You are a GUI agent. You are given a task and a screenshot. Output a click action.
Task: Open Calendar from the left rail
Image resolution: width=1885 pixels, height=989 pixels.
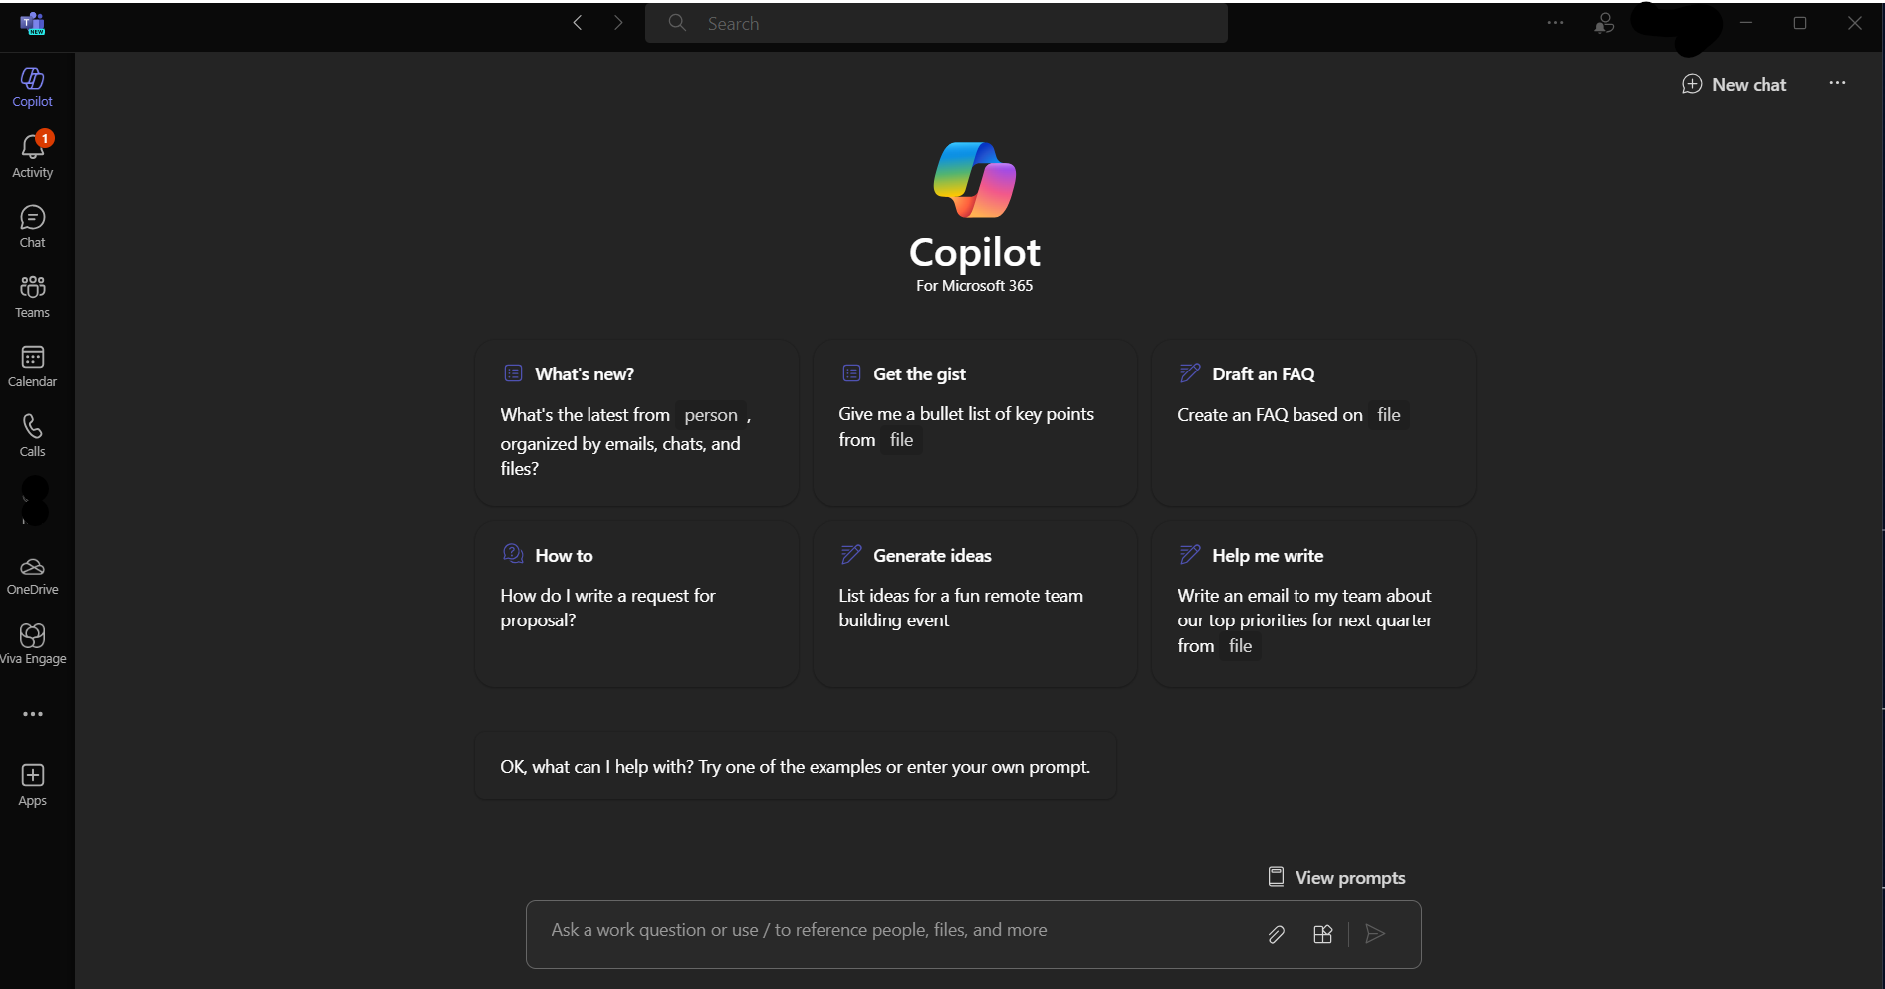point(33,367)
